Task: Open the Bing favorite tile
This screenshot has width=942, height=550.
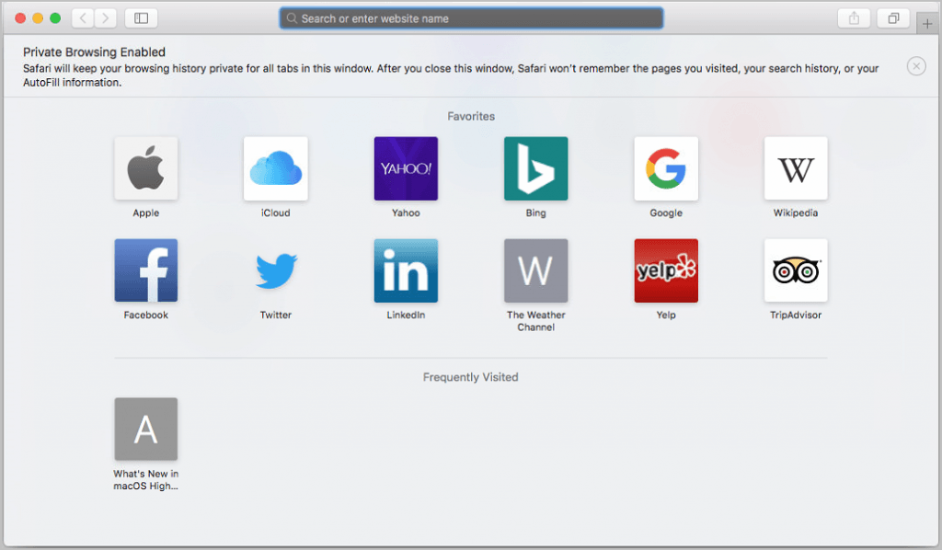Action: (536, 168)
